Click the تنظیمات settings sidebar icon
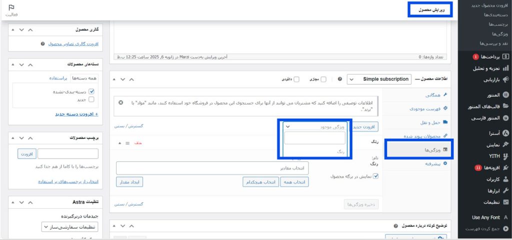 point(505,202)
